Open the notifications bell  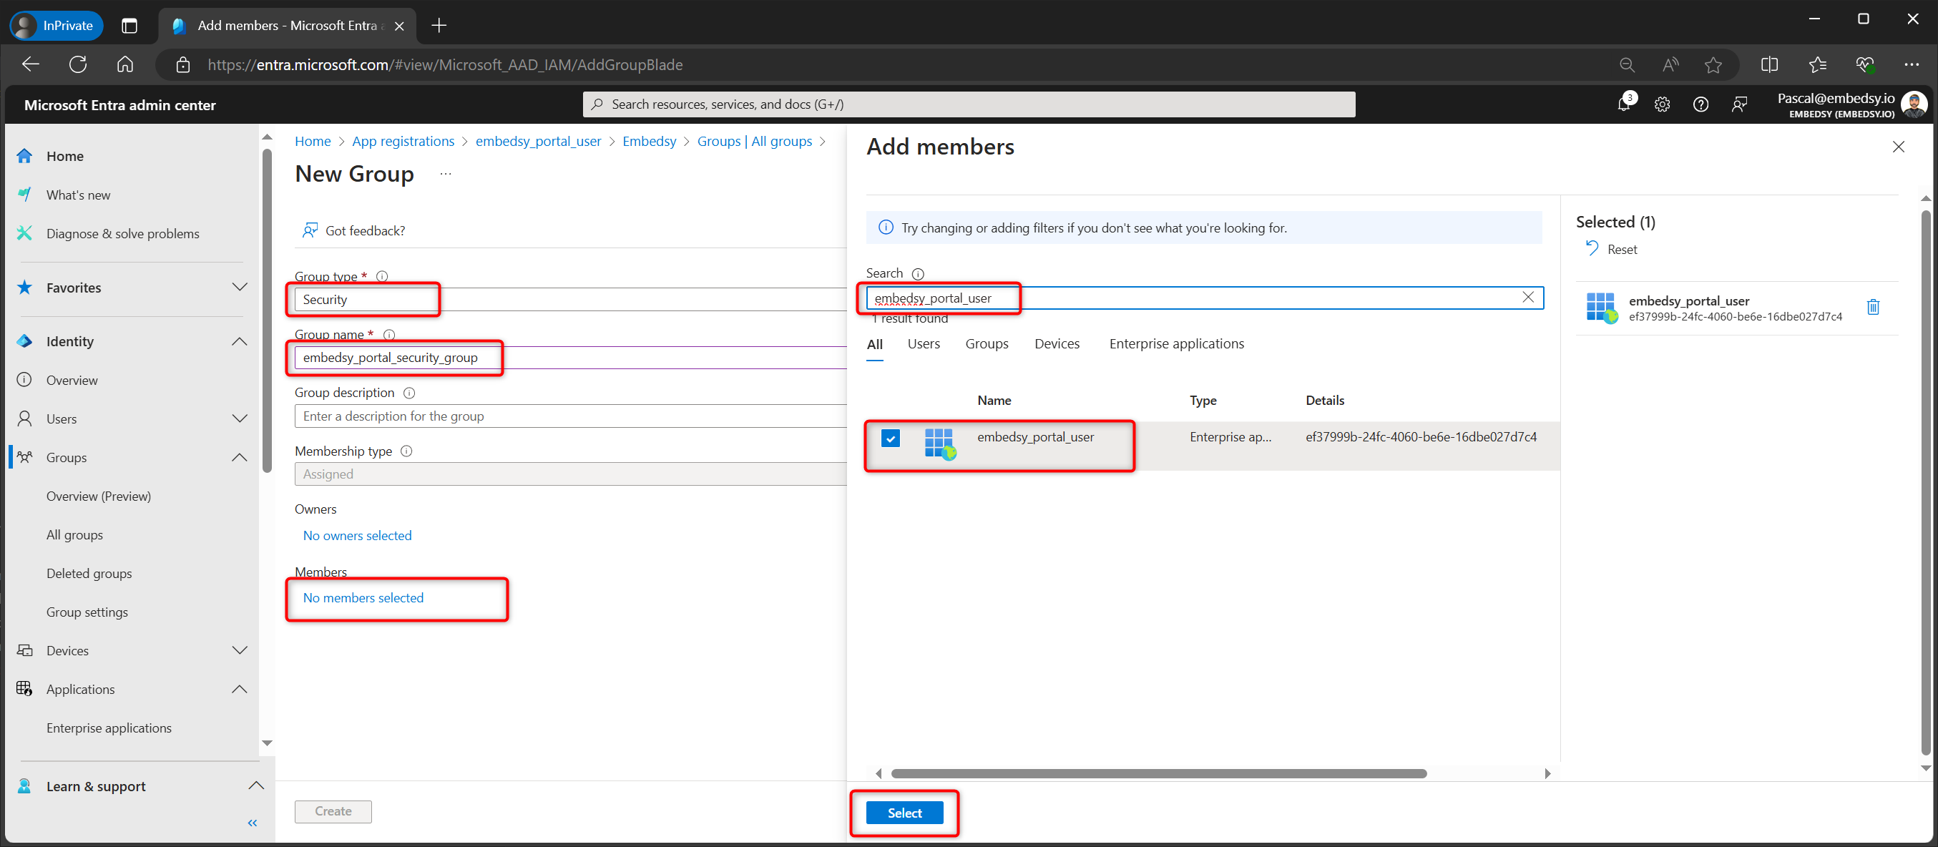click(1625, 104)
